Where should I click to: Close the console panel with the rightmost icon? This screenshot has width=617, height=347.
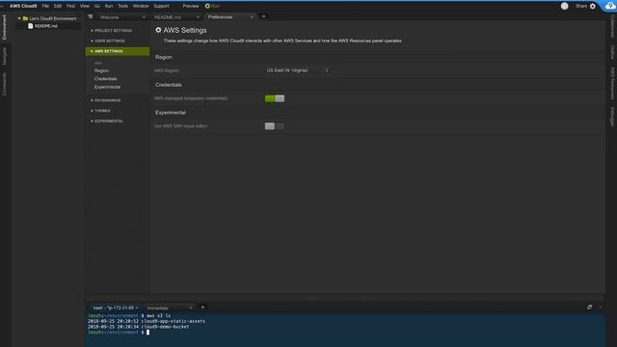click(600, 307)
